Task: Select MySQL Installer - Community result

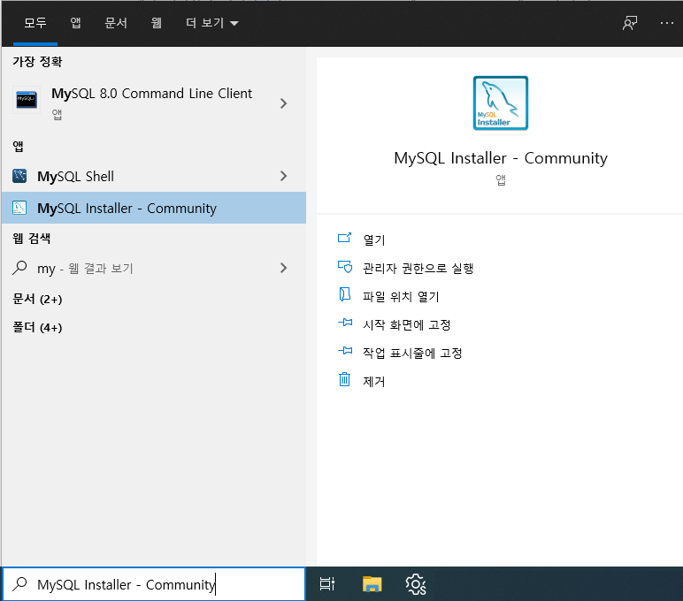Action: pos(154,208)
